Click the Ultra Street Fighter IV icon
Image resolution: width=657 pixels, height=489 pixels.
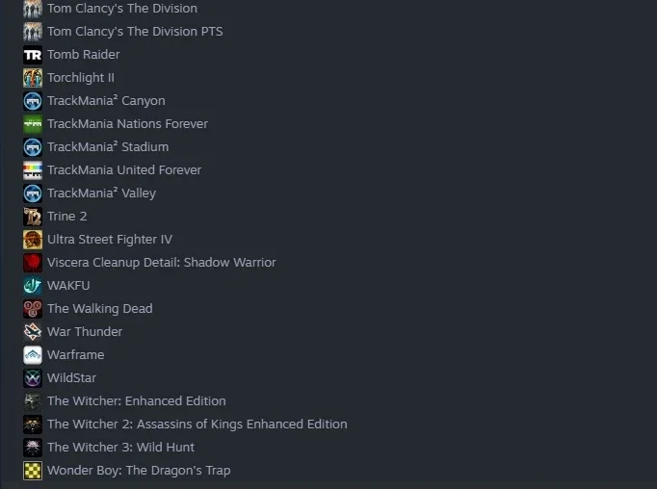(x=33, y=240)
